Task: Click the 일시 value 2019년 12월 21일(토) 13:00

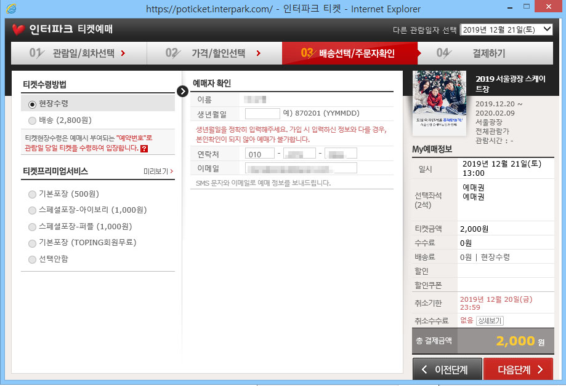Action: [502, 168]
